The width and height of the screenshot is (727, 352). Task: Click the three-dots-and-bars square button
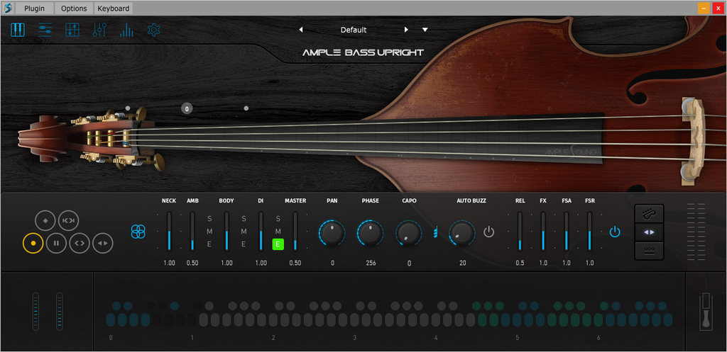(x=649, y=250)
